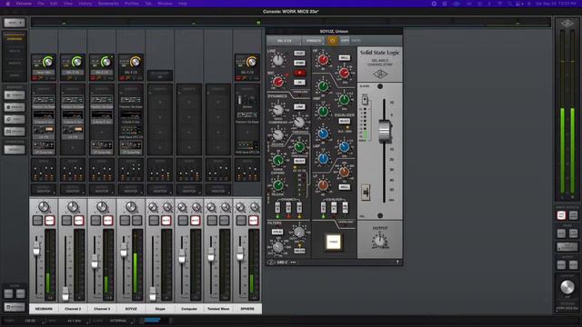Click the upper blue LMF knob in SSL equaliser
The width and height of the screenshot is (582, 327).
(324, 134)
